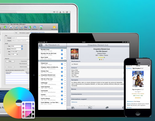Image resolution: width=155 pixels, height=121 pixels.
Task: Click the Spotlight magnifier in the Mac menu bar
Action: 64,12
